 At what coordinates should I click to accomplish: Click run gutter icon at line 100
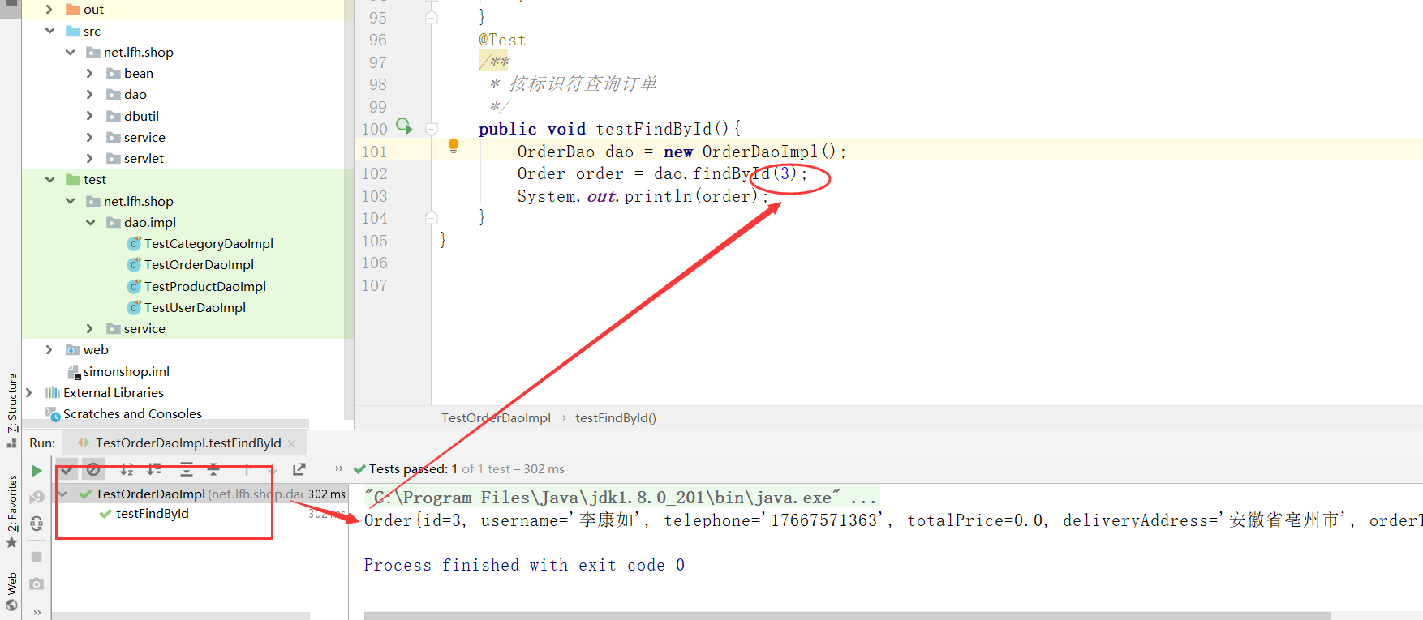point(404,126)
